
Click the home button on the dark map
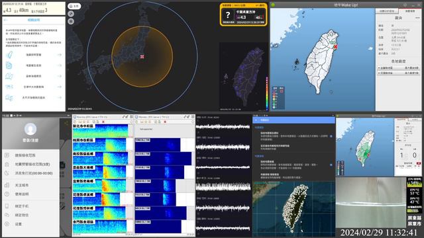click(x=74, y=6)
